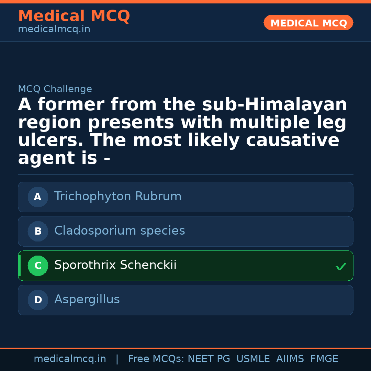The image size is (371, 371).
Task: Click the FMGE footer text
Action: tap(324, 359)
